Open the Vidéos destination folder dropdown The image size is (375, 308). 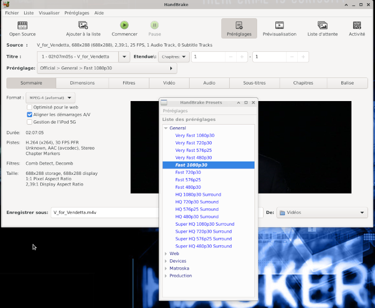322,213
